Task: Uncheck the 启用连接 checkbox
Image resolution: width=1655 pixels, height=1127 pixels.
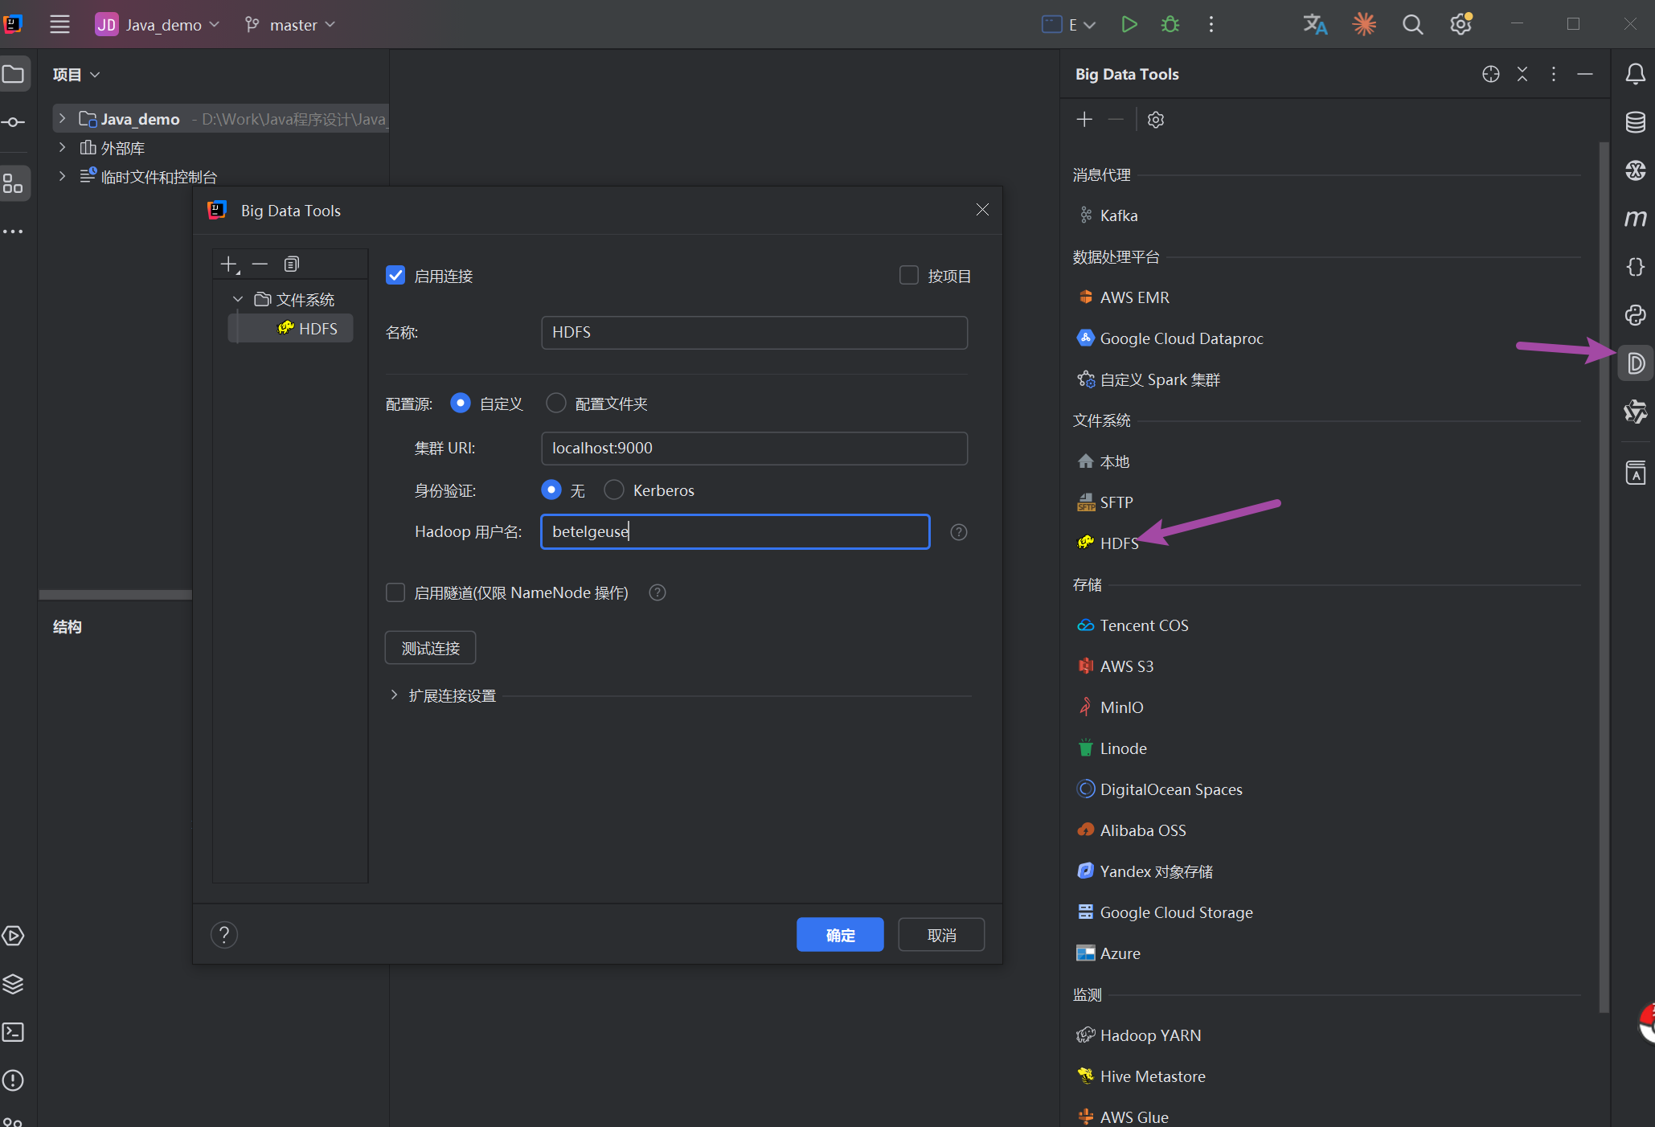Action: (395, 276)
